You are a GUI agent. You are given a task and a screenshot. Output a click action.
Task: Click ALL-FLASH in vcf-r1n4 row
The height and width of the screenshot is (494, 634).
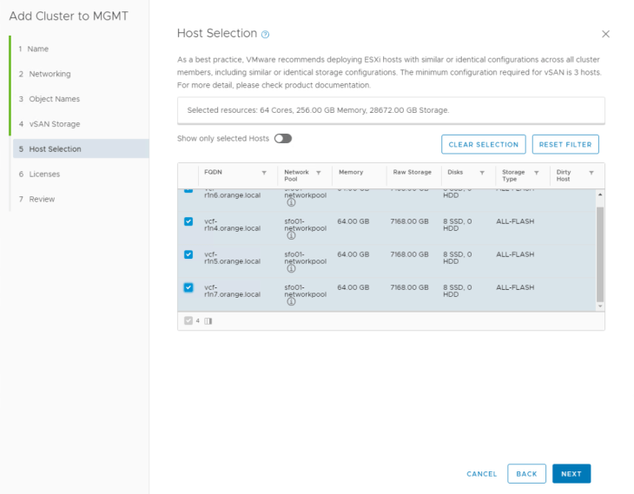click(515, 221)
